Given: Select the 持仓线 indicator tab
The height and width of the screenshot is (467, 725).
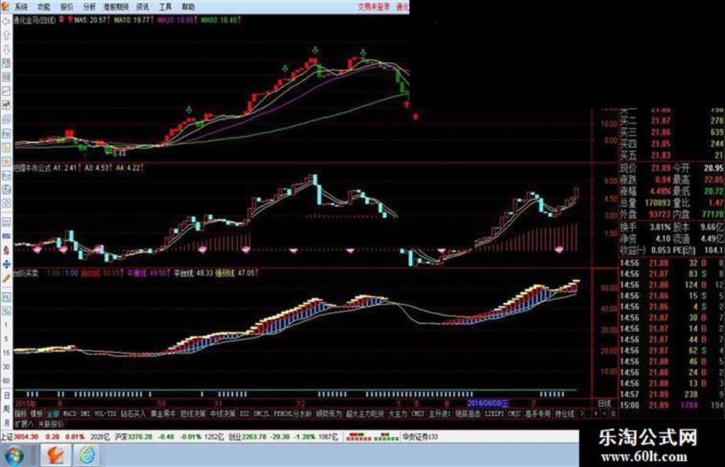Looking at the screenshot, I should [x=565, y=414].
